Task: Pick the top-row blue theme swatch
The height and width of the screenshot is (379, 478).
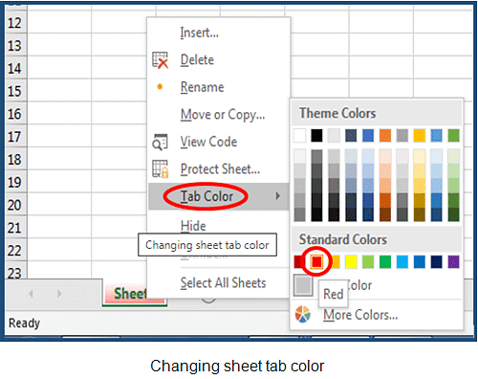Action: (x=368, y=136)
